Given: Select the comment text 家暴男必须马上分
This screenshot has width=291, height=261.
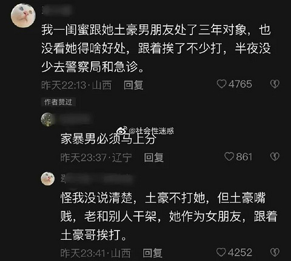Looking at the screenshot, I should 109,139.
